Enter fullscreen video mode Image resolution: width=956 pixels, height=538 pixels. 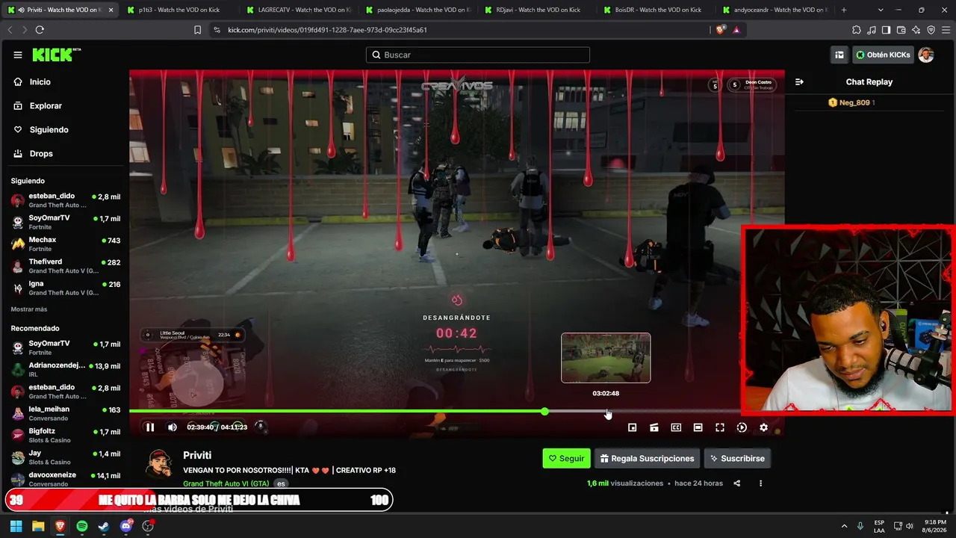coord(720,427)
